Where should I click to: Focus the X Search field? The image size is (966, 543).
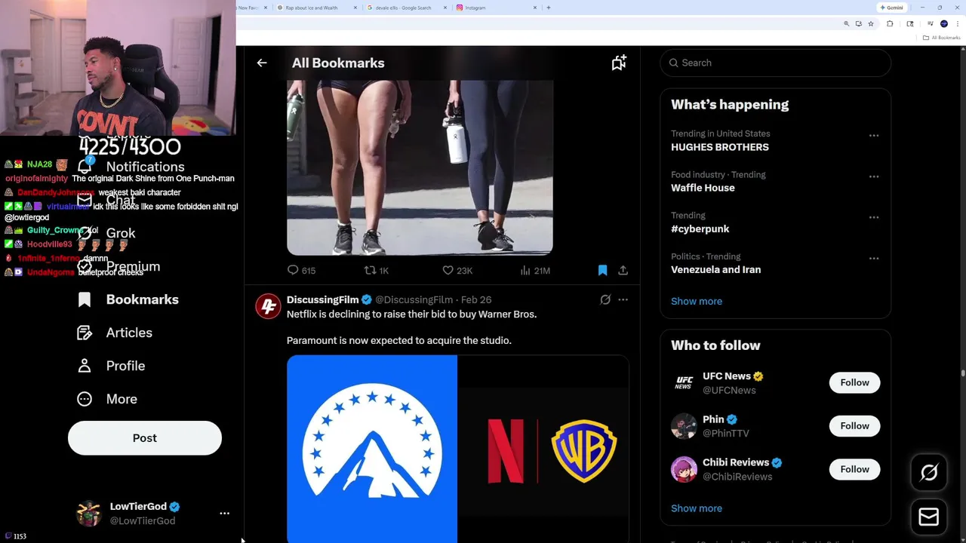coord(775,63)
